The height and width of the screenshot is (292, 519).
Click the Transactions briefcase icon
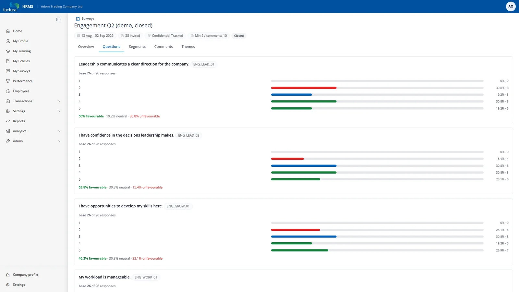8,101
